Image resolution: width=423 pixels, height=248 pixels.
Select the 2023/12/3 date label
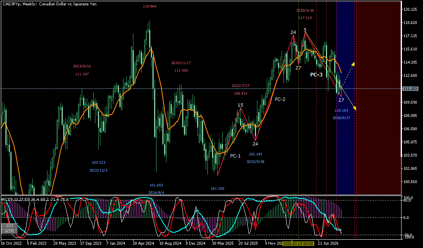[98, 170]
